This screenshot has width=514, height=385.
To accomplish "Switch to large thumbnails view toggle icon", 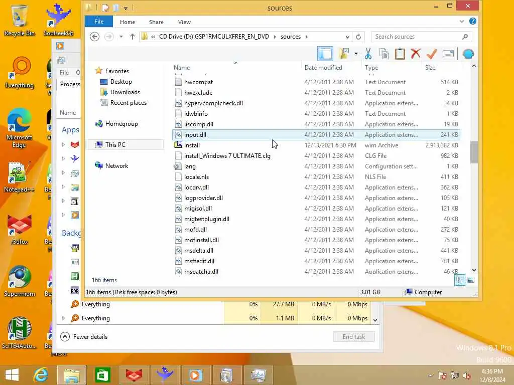I will 471,280.
